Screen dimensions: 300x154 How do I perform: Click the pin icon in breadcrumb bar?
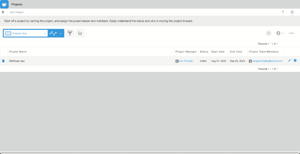283,12
